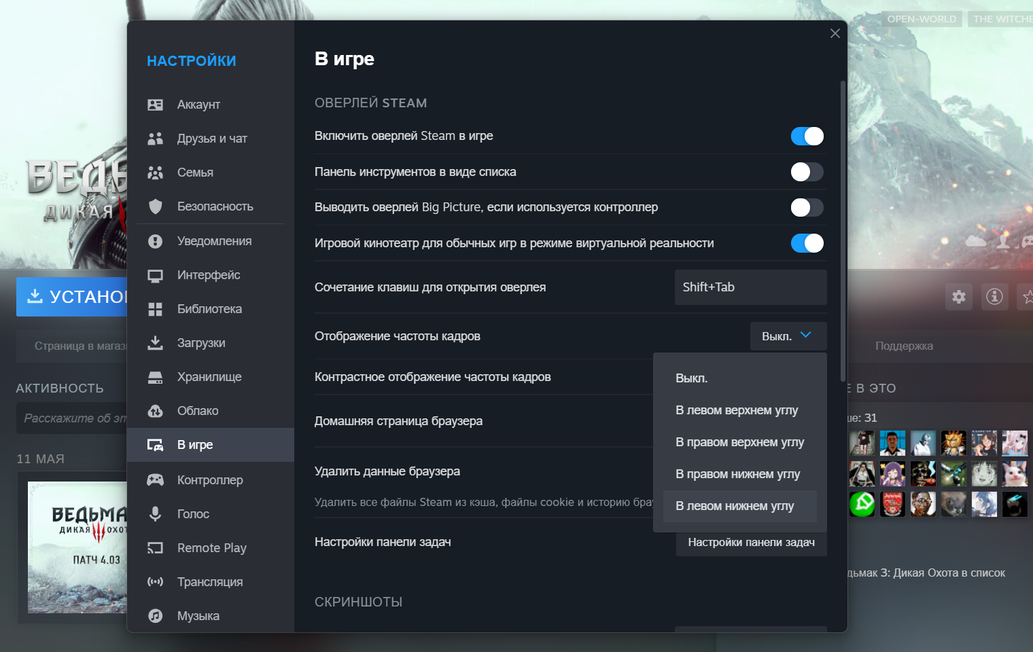Click the white cat friend avatar
This screenshot has width=1033, height=652.
(x=1015, y=473)
